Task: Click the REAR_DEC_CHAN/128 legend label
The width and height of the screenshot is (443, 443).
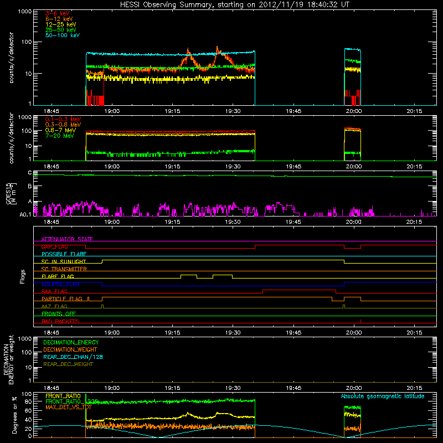Action: tap(73, 357)
